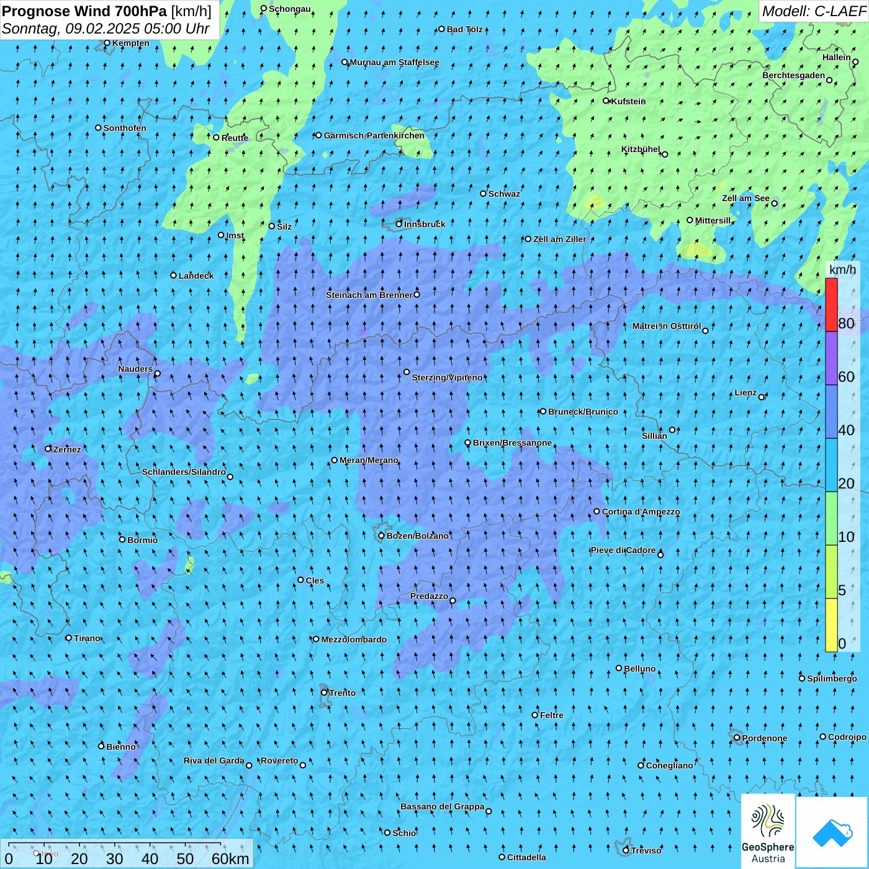The image size is (869, 869).
Task: Click the Kempten city label
Action: click(130, 43)
